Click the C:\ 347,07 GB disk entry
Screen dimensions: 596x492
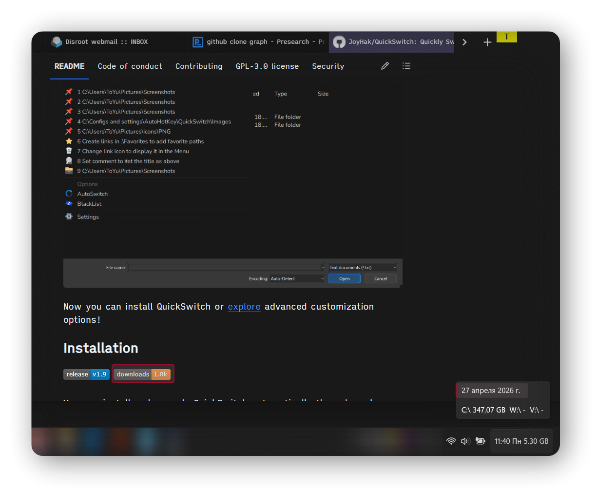[x=483, y=410]
